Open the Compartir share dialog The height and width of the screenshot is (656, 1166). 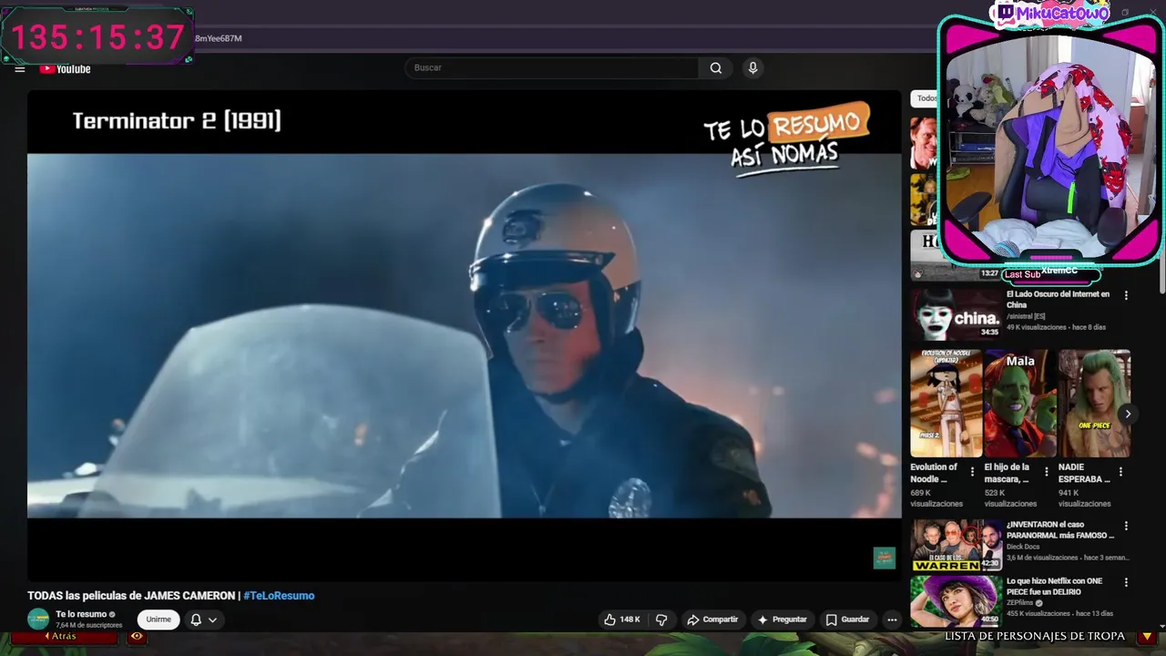click(x=712, y=620)
